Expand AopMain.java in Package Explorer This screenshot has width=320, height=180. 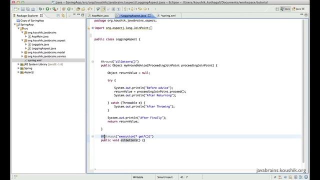pyautogui.click(x=26, y=36)
